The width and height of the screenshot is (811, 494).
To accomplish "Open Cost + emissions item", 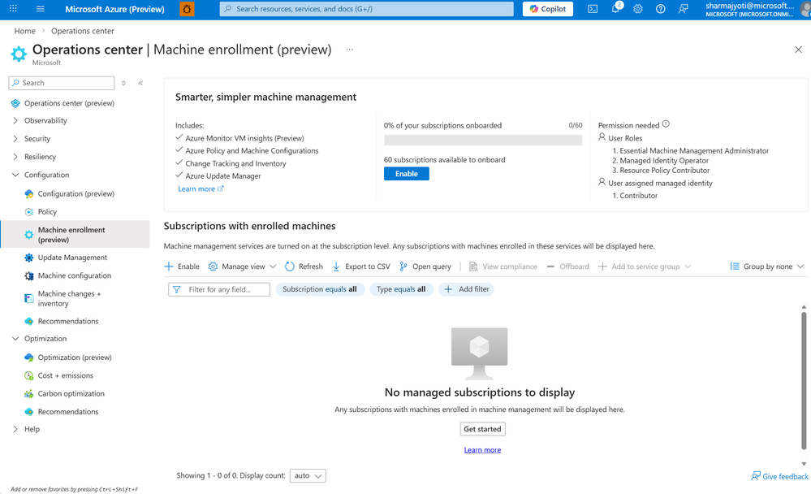I will pos(65,375).
